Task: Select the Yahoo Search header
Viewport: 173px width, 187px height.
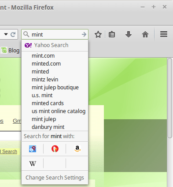Action: [55, 45]
